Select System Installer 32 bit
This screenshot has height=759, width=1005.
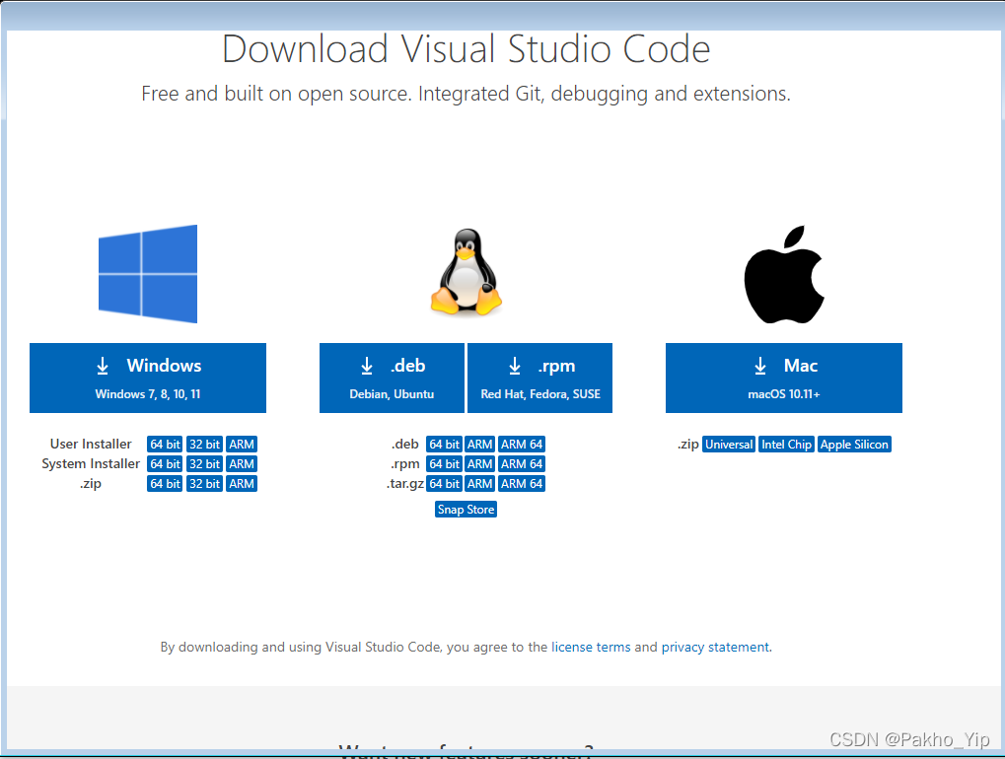pos(204,463)
